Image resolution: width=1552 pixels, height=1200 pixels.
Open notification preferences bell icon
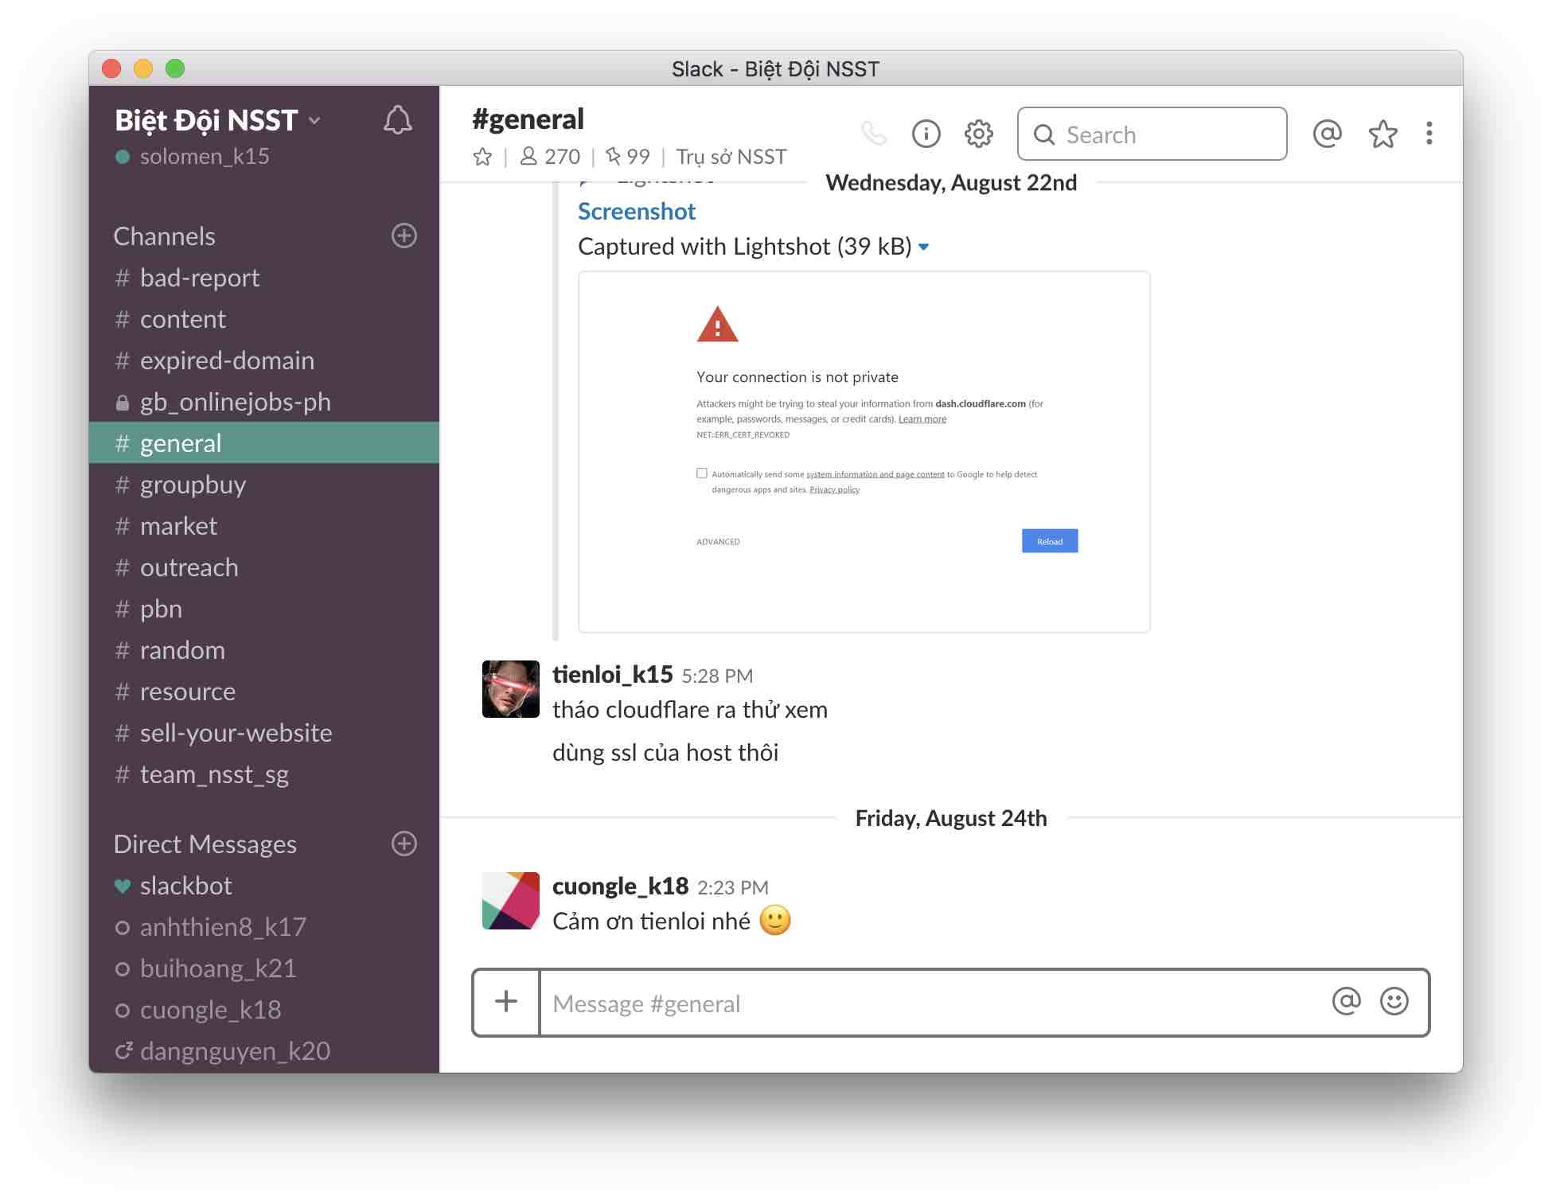click(397, 121)
